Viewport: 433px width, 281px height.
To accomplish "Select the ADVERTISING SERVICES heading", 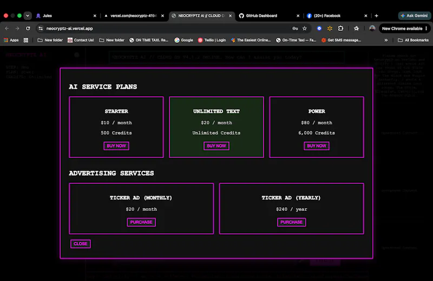I will (111, 173).
